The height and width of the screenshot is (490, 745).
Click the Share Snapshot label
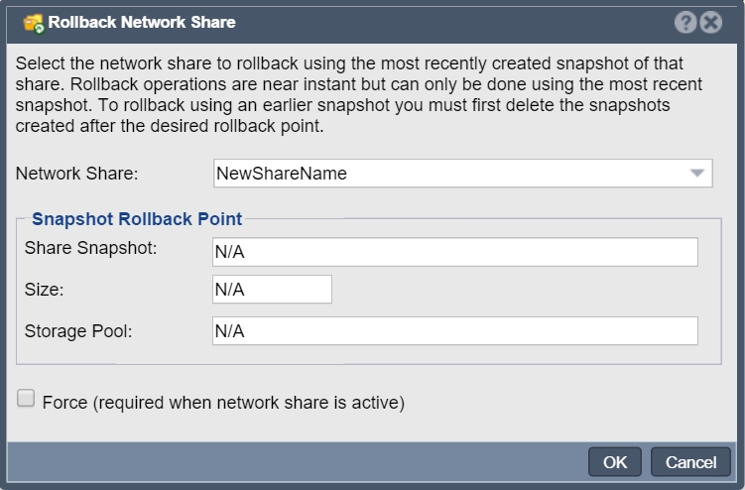(90, 248)
